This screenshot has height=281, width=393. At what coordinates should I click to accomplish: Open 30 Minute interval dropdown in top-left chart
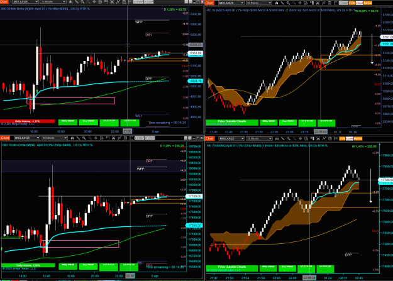[x=53, y=2]
